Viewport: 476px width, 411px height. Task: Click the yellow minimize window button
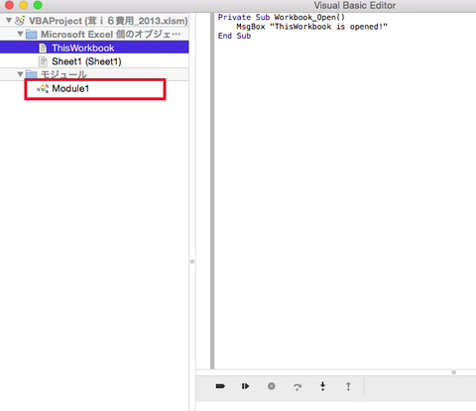[x=24, y=5]
